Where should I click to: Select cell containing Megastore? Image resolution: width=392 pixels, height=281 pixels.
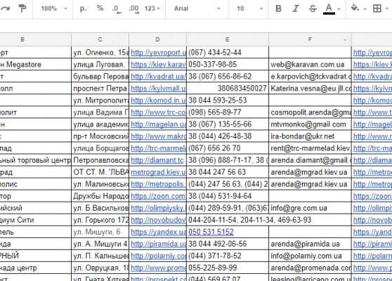[x=36, y=65]
